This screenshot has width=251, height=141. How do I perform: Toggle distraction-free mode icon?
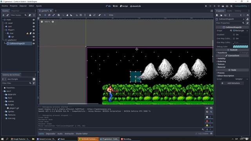pos(212,11)
